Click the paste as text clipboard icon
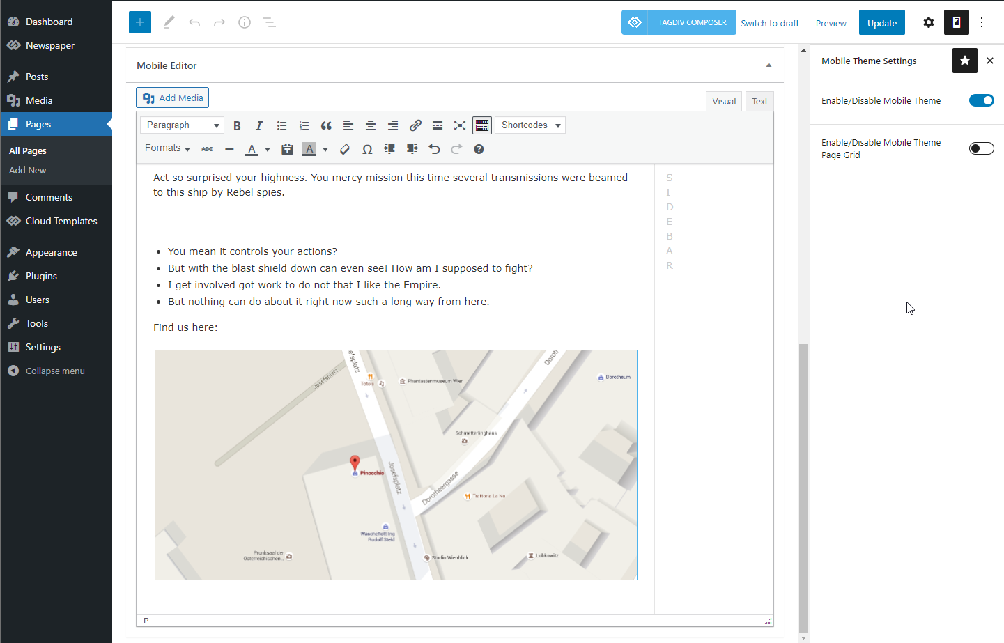This screenshot has width=1004, height=643. click(287, 149)
